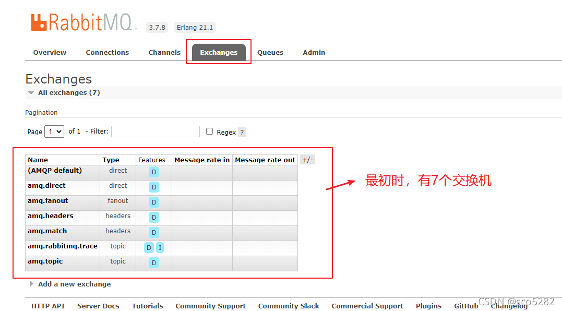
Task: Switch to the Connections tab
Action: [x=107, y=52]
